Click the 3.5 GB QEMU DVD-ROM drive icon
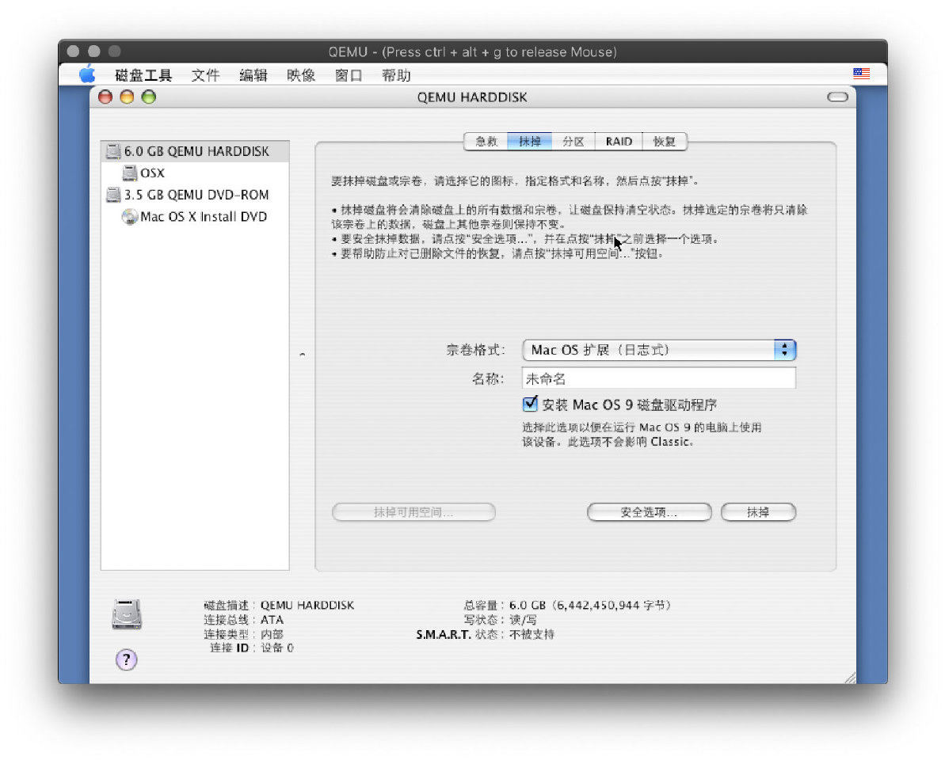This screenshot has width=945, height=760. [x=113, y=195]
